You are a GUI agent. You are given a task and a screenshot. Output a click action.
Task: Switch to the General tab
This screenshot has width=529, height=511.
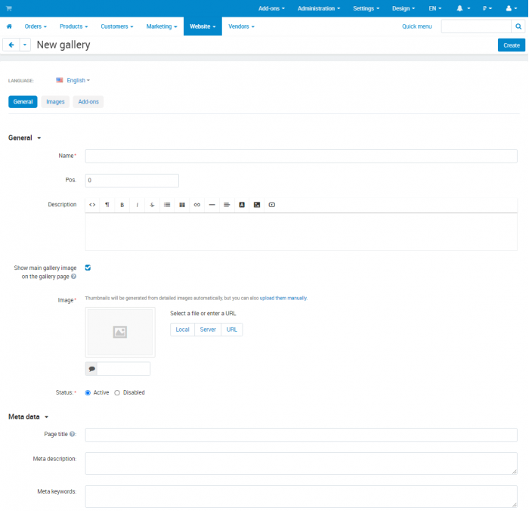(23, 101)
